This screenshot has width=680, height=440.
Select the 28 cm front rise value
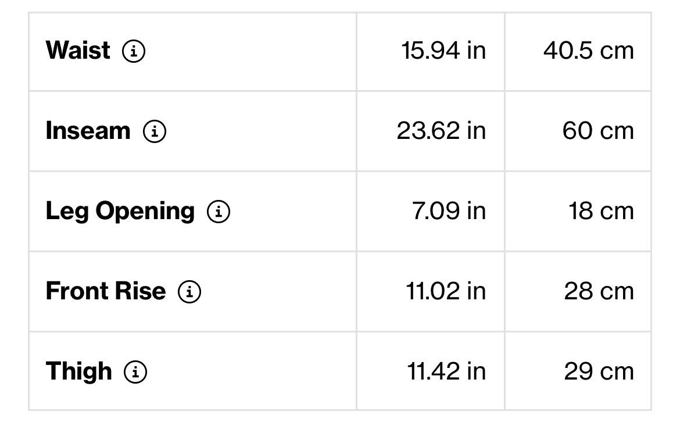click(599, 291)
